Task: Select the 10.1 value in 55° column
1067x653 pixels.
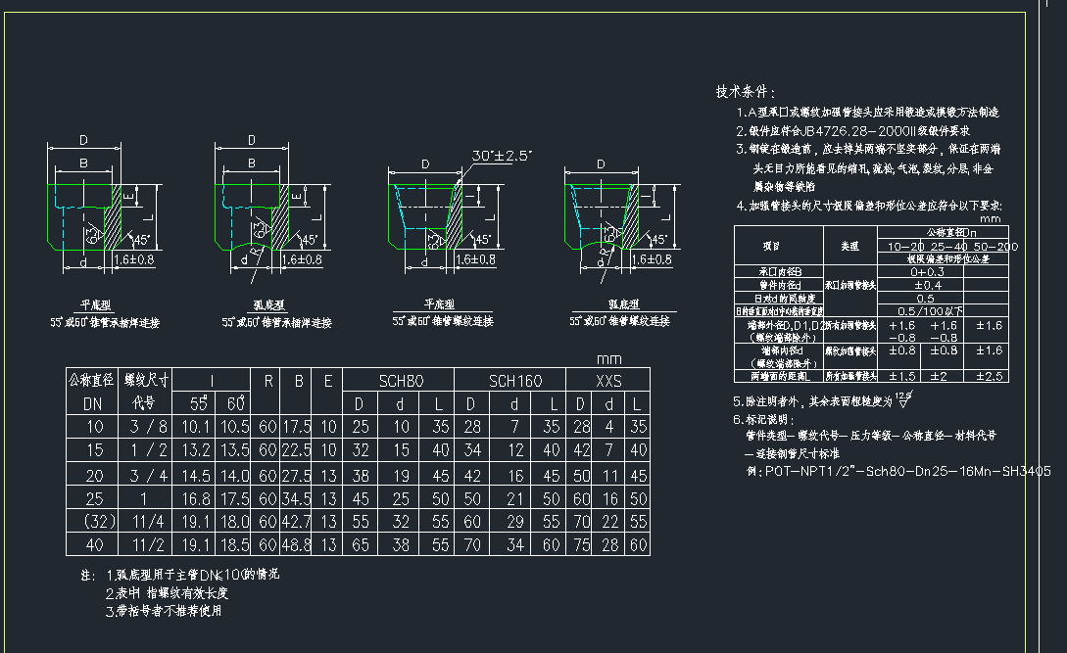Action: 196,427
